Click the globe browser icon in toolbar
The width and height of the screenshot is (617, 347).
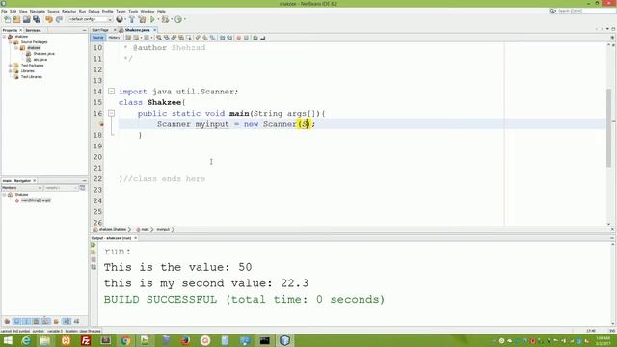click(x=120, y=19)
